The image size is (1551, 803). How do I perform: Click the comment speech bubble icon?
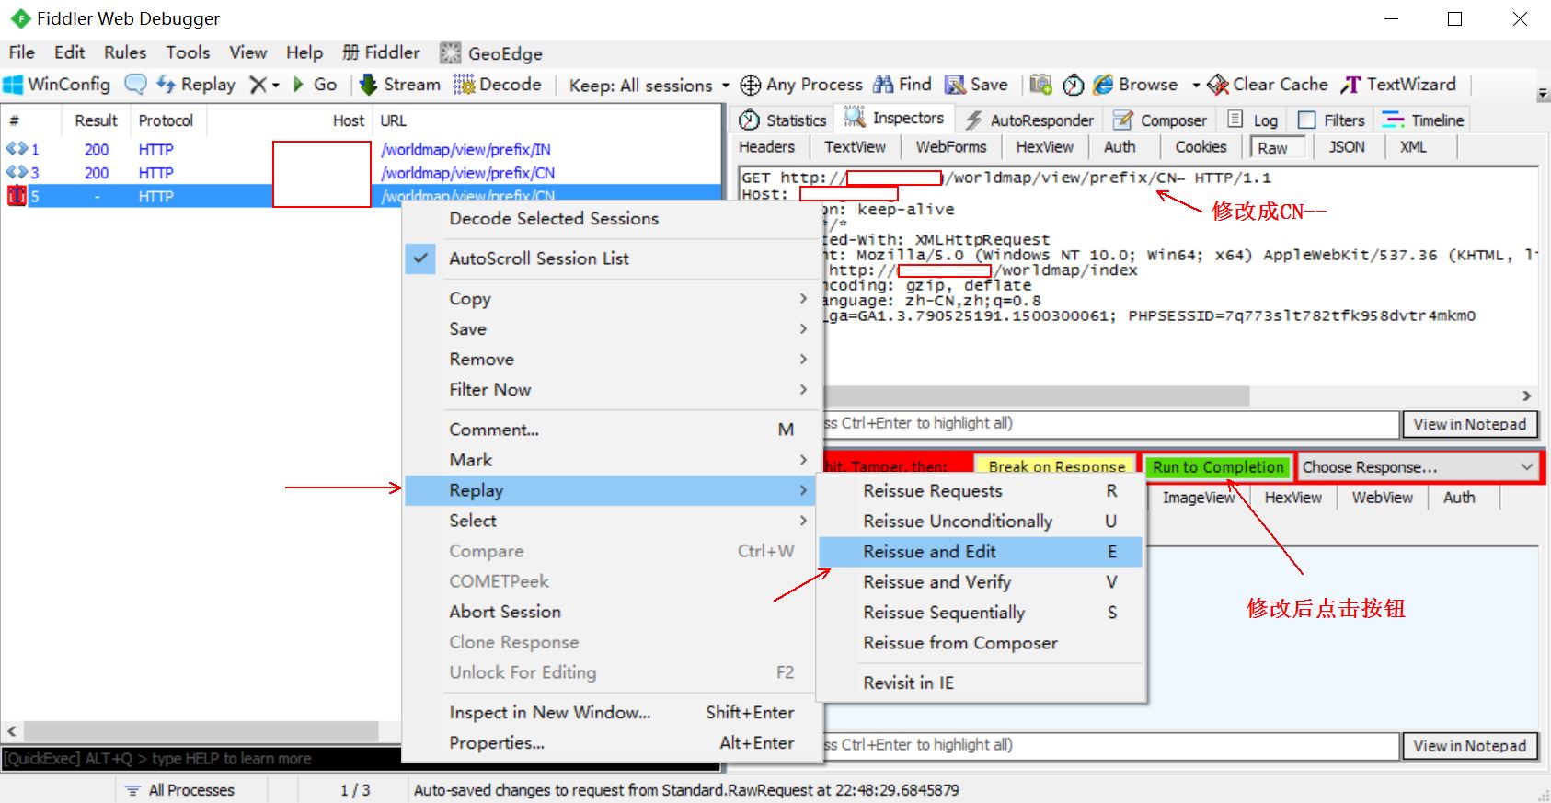[135, 85]
